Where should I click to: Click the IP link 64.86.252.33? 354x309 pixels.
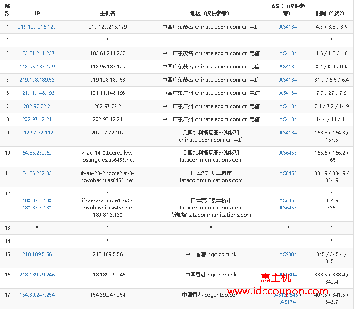(x=37, y=173)
